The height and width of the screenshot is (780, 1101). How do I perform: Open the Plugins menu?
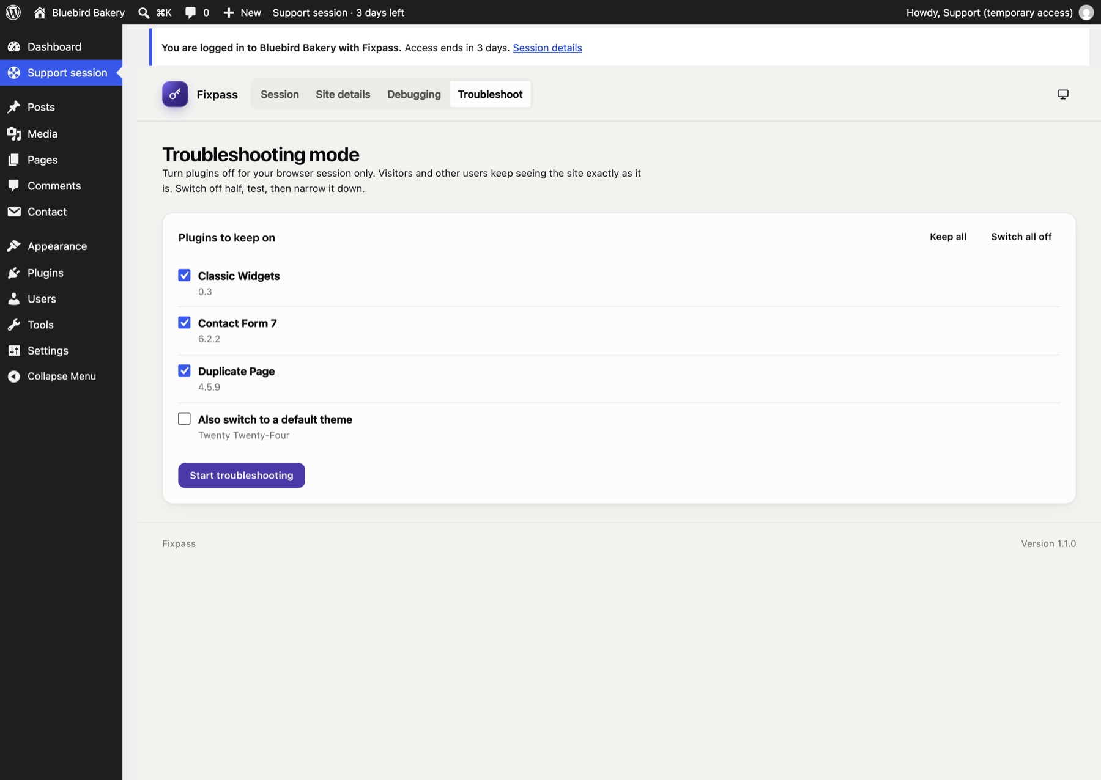(x=61, y=273)
